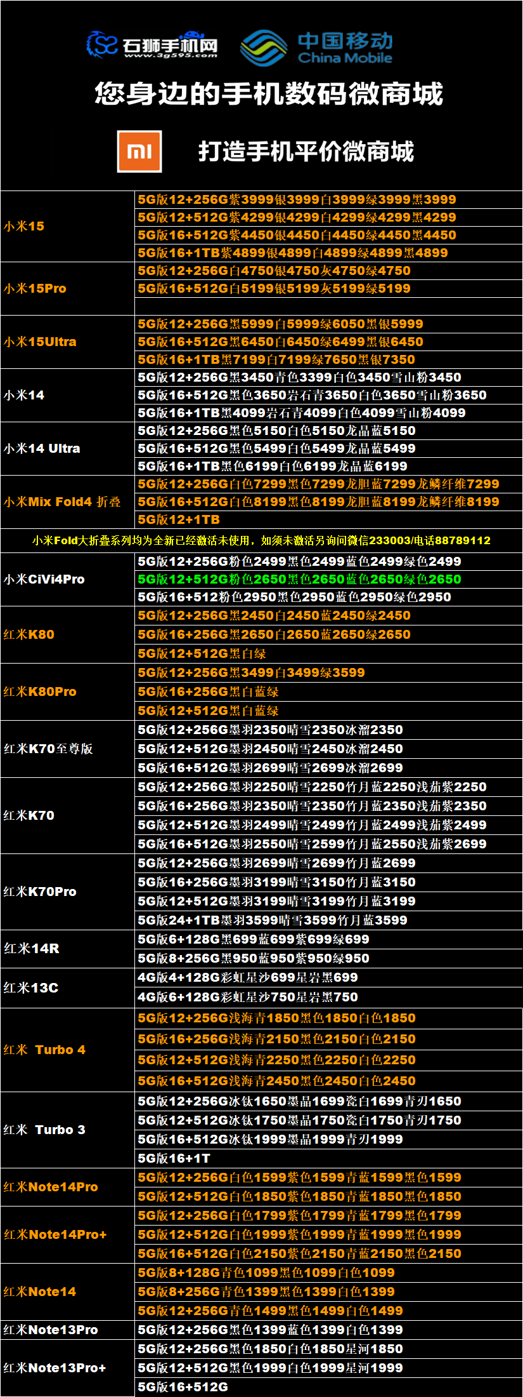Click row 5G版16+512G墨羽2550晴雪2599
Viewport: 523px width, 1397px height.
point(328,844)
